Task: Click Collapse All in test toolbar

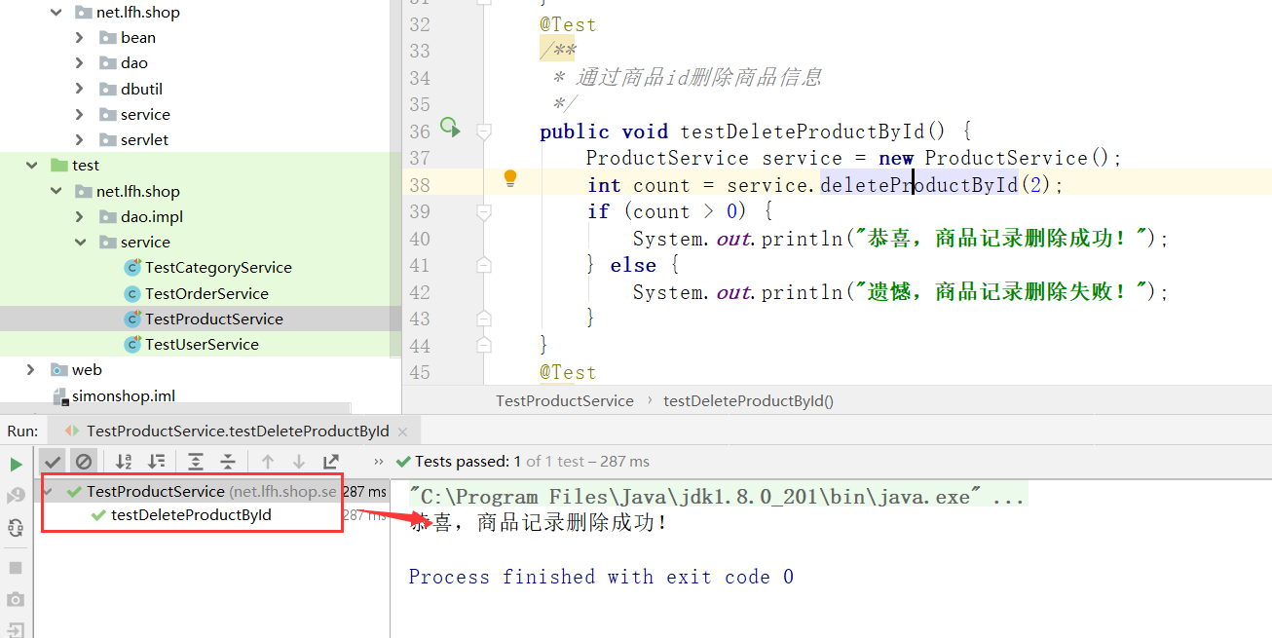Action: coord(228,461)
